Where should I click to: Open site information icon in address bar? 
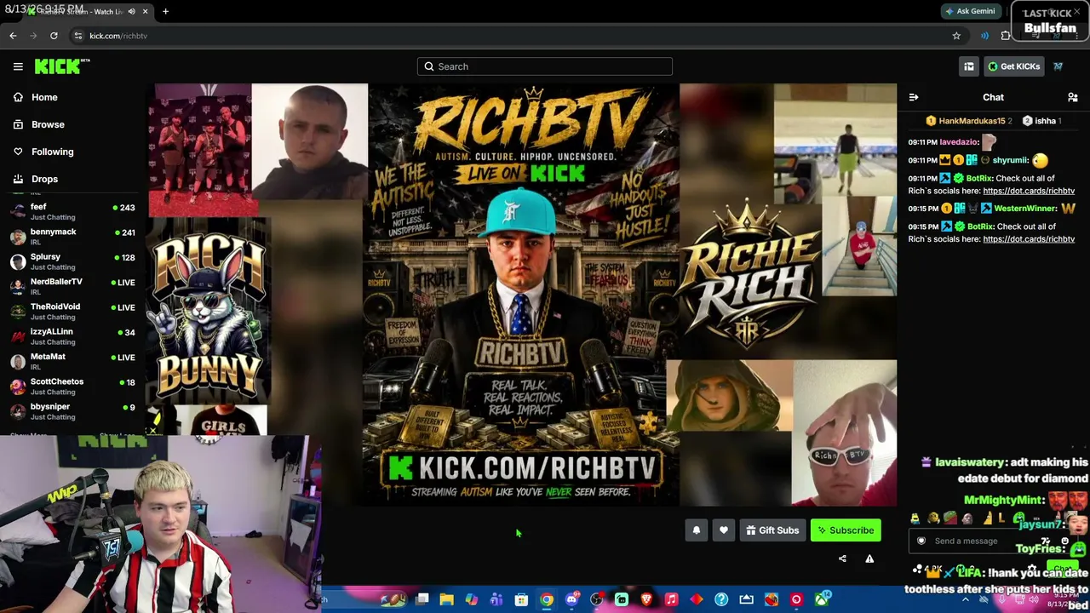click(77, 36)
